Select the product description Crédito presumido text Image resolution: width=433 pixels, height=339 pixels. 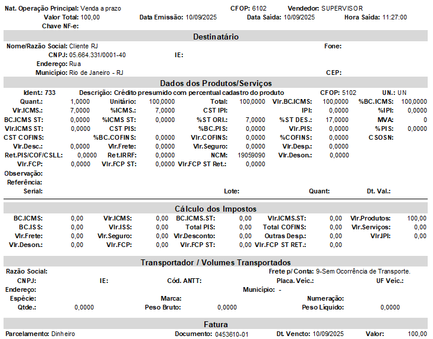[x=198, y=93]
